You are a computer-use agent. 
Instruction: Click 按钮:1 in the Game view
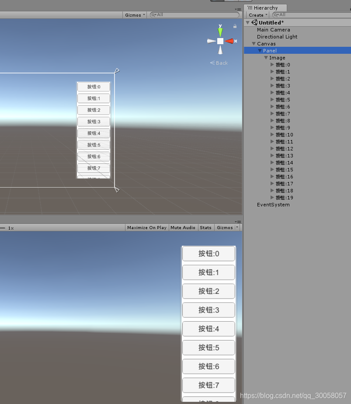pos(209,272)
